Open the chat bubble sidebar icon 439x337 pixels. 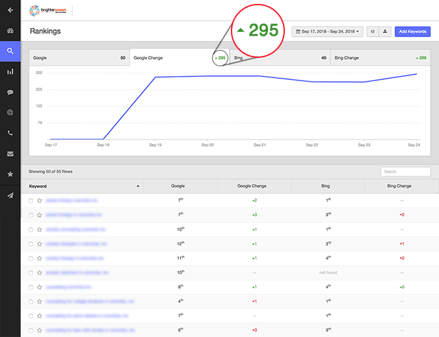point(10,92)
